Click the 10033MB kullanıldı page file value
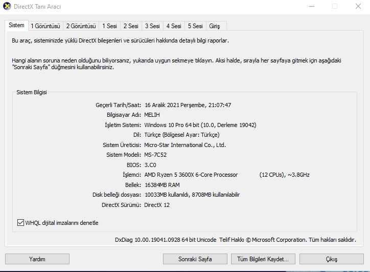The width and height of the screenshot is (370, 272). (192, 195)
